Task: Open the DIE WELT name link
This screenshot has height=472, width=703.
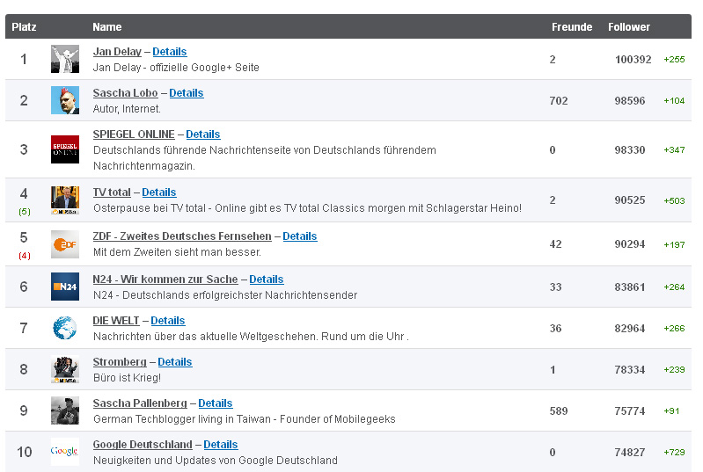Action: [116, 321]
